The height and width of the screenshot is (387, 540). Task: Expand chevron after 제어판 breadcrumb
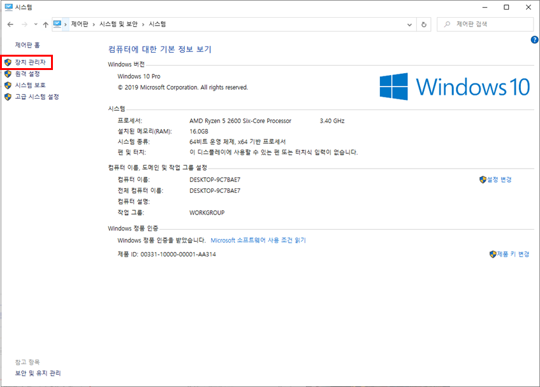[94, 24]
